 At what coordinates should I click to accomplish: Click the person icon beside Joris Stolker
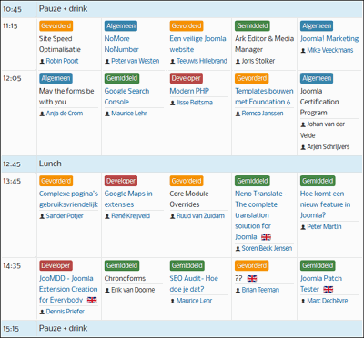click(238, 61)
